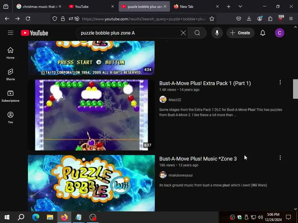The image size is (298, 223).
Task: Open the taskbar volume speaker icon
Action: 260,217
